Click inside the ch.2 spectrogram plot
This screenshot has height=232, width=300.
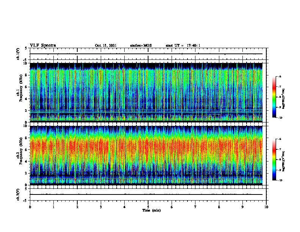click(146, 155)
